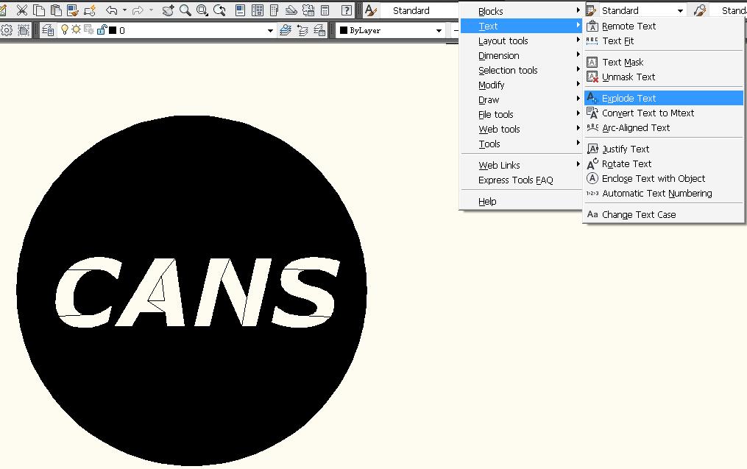
Task: Click the Redo arrow icon
Action: pos(138,10)
